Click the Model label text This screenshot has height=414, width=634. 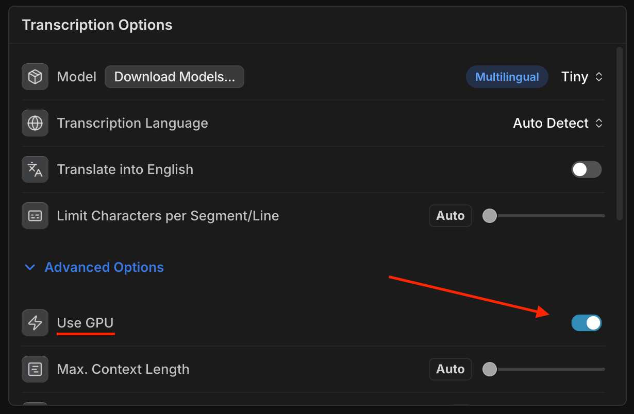click(x=77, y=77)
